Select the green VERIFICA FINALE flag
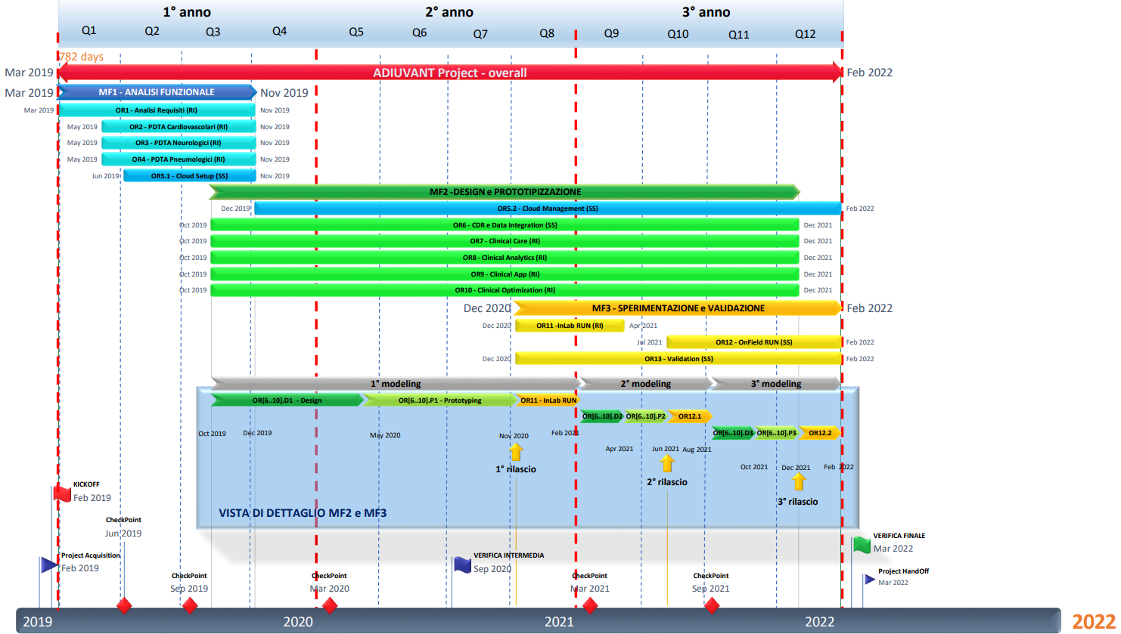Image resolution: width=1121 pixels, height=634 pixels. 862,544
